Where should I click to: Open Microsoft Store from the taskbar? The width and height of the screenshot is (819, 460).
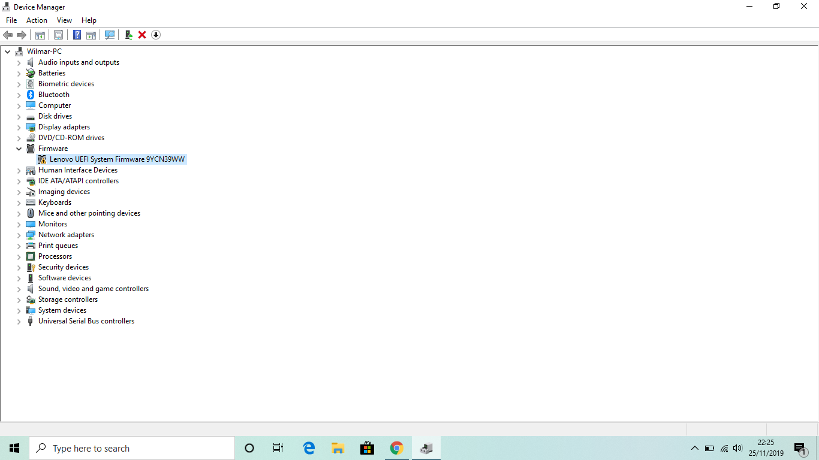(x=367, y=448)
